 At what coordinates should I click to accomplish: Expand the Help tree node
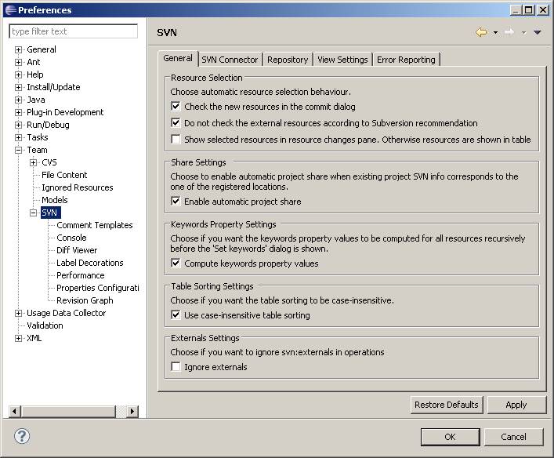click(18, 75)
